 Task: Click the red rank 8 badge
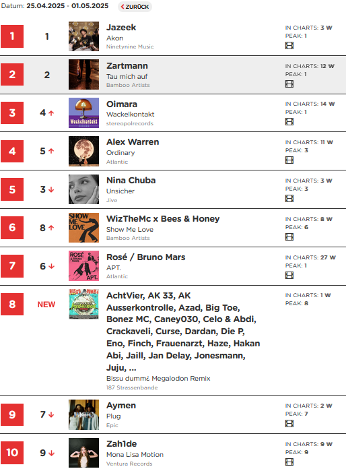click(x=12, y=304)
